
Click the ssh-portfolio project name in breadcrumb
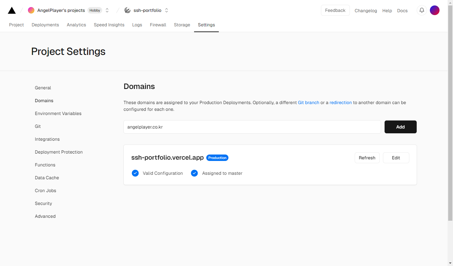click(147, 10)
